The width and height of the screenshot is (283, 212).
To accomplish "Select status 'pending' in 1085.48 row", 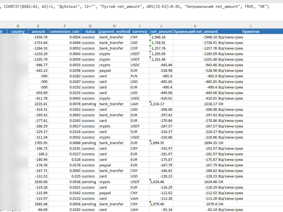I will click(x=90, y=204).
